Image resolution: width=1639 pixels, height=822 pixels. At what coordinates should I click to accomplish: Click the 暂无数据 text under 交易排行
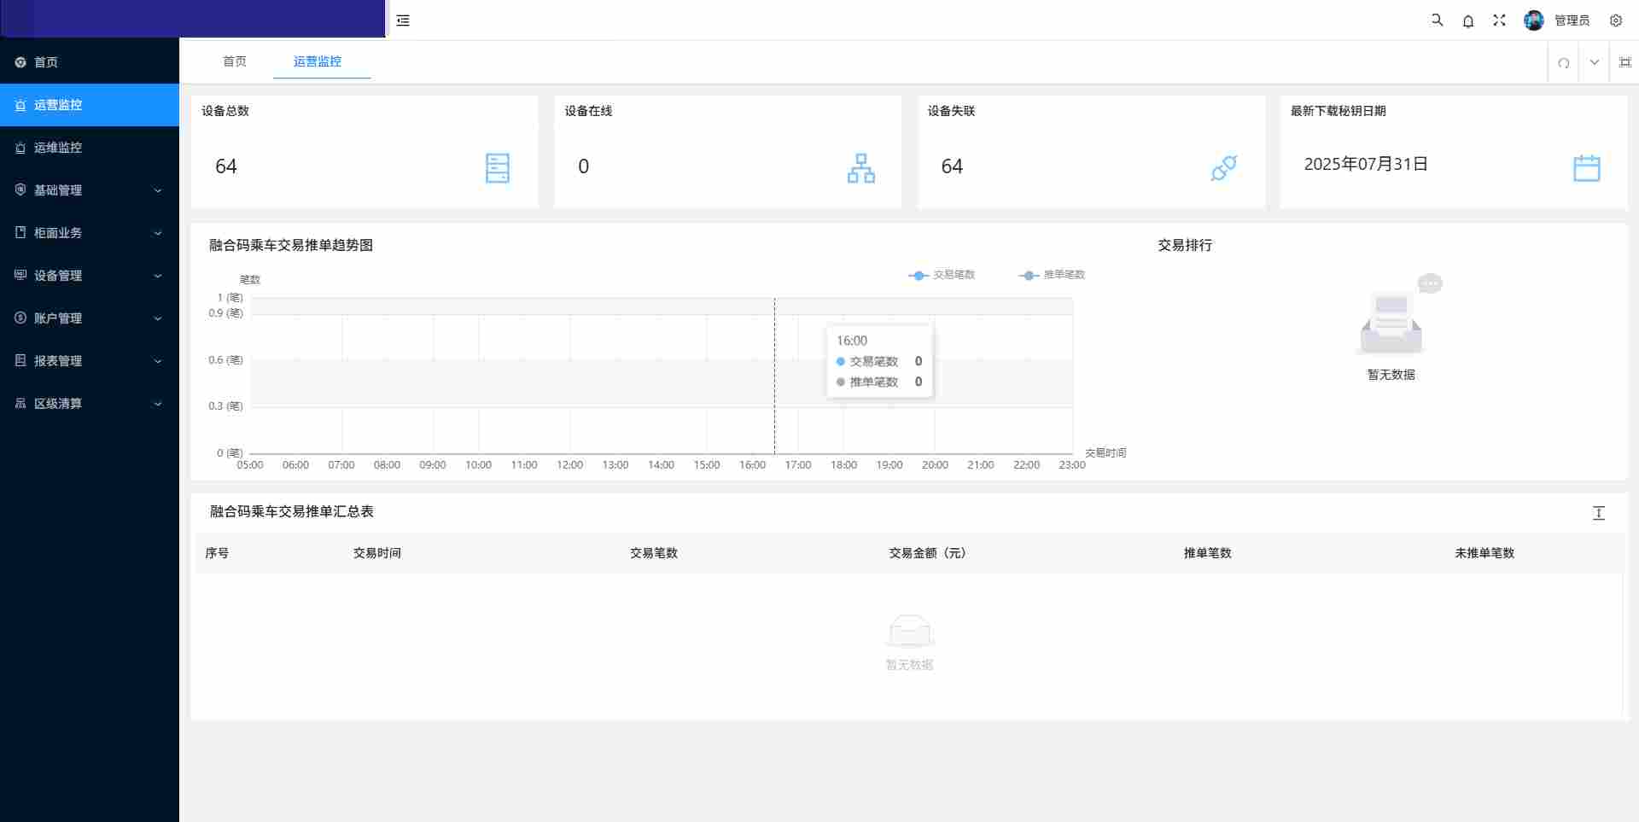tap(1391, 375)
